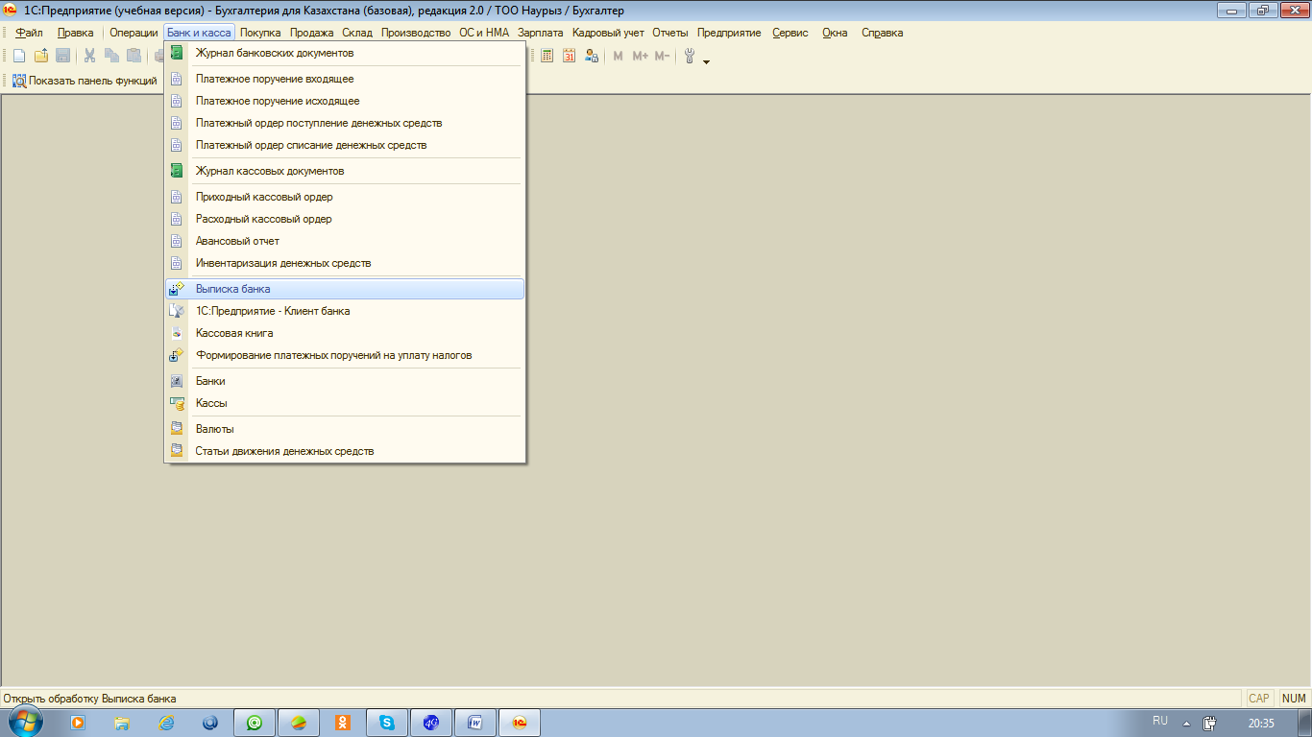Click the green journal icon beside Журнал кассовых документов

(x=176, y=171)
